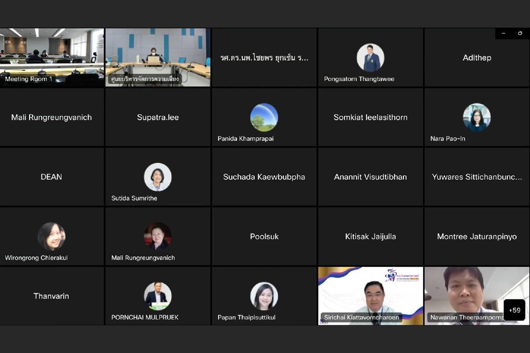
Task: Select the Thanvarin participant tile
Action: [52, 296]
